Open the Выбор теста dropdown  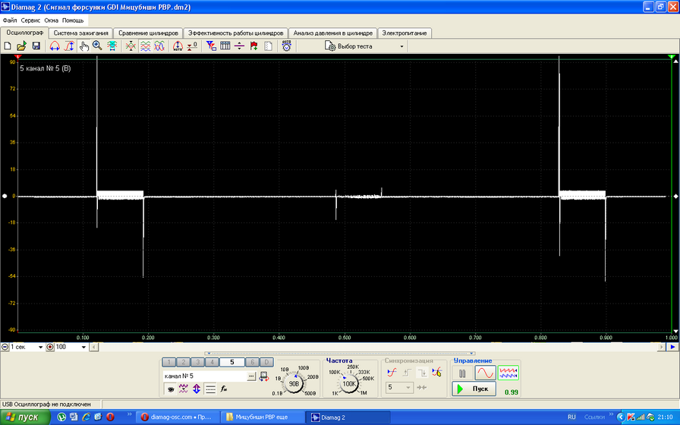(x=365, y=46)
